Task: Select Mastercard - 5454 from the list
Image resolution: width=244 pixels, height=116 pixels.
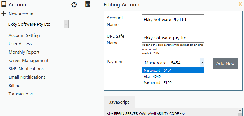Action: click(x=173, y=70)
